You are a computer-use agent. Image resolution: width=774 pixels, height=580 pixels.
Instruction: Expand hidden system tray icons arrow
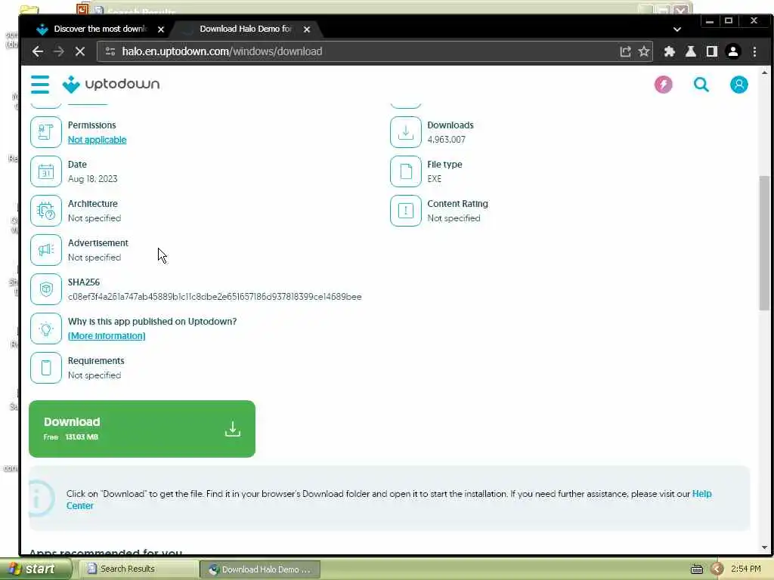click(x=717, y=569)
